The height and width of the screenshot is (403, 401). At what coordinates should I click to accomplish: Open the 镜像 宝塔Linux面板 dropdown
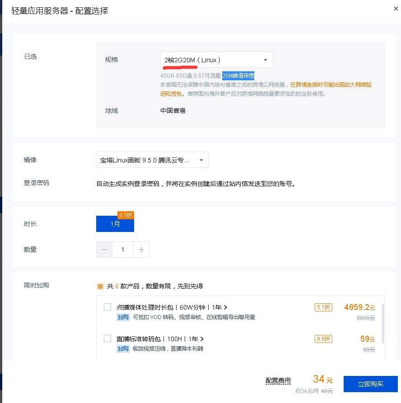[x=153, y=160]
